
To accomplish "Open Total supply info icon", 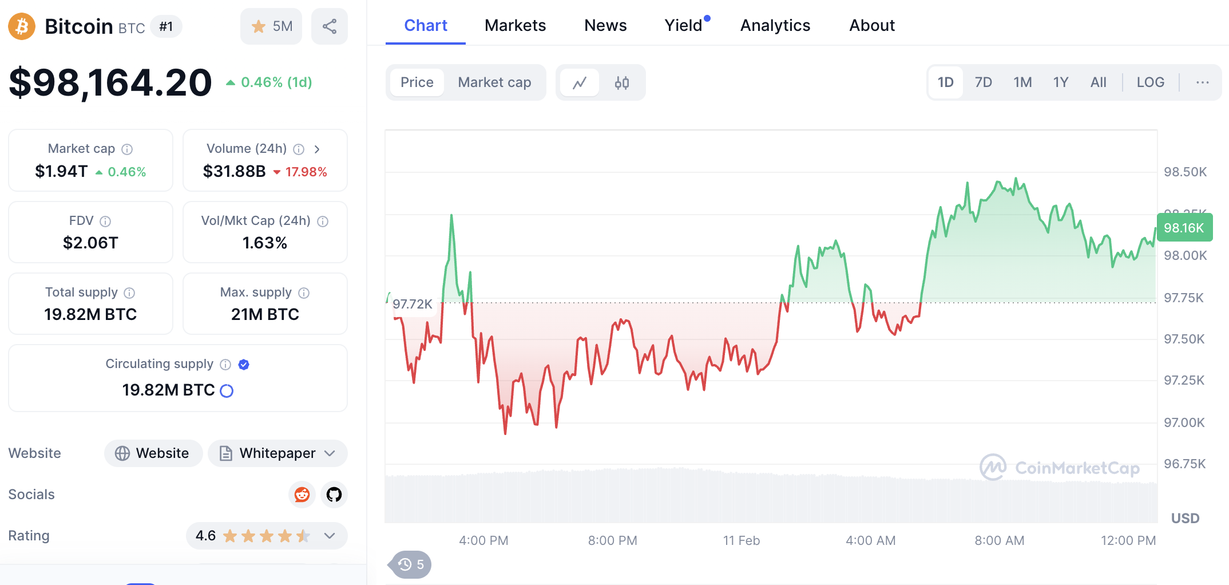I will [x=129, y=293].
